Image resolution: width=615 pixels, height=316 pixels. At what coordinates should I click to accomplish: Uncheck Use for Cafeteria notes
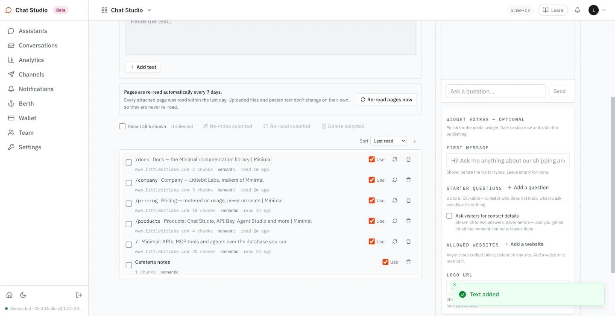pyautogui.click(x=385, y=262)
